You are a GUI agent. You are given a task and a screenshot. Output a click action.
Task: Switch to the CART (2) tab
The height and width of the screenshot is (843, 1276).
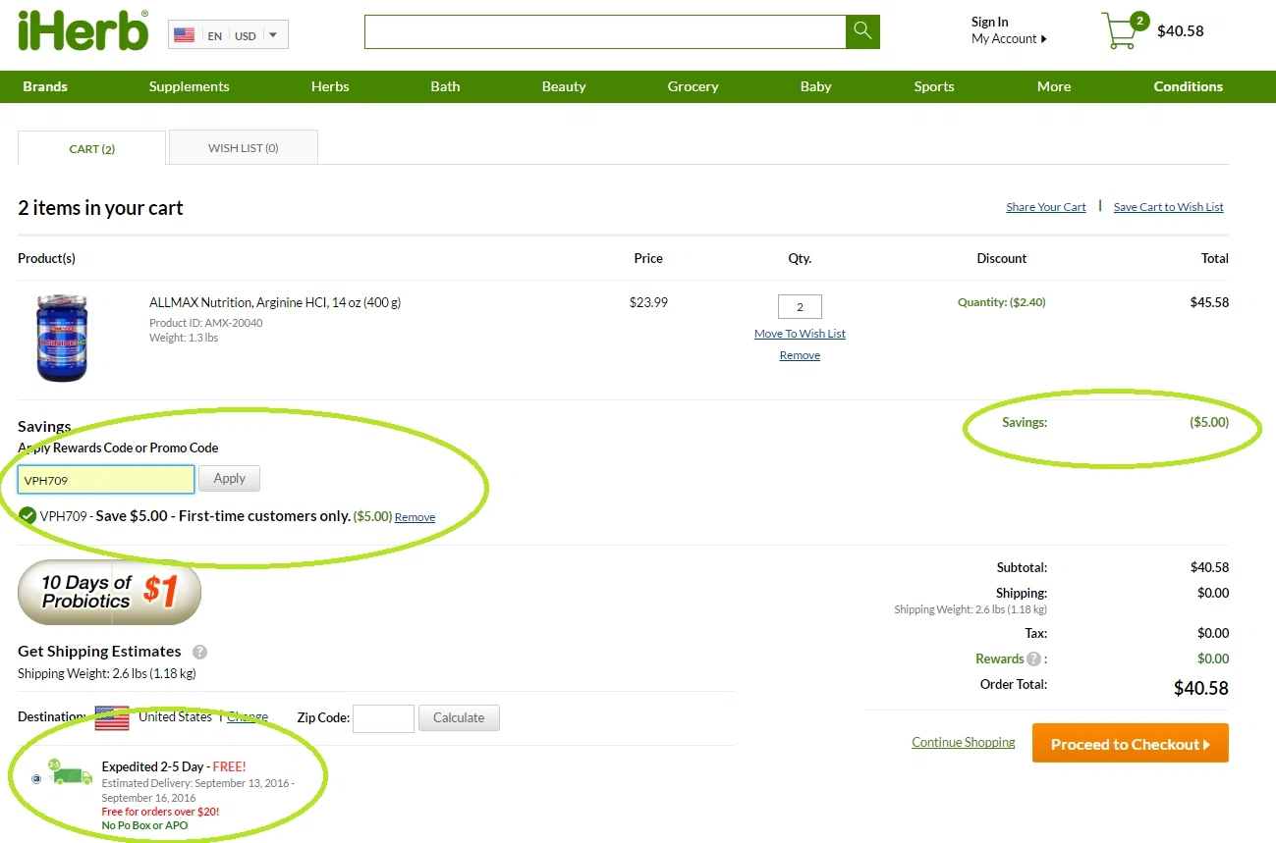[x=92, y=148]
